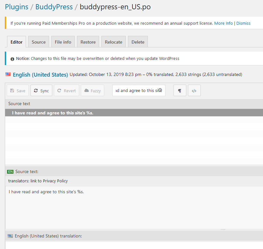
Task: Click the Fuzzy button
Action: click(x=92, y=90)
